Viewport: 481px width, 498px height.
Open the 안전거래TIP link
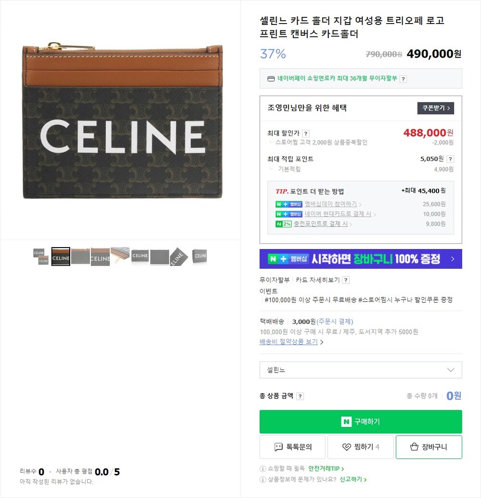(x=326, y=469)
